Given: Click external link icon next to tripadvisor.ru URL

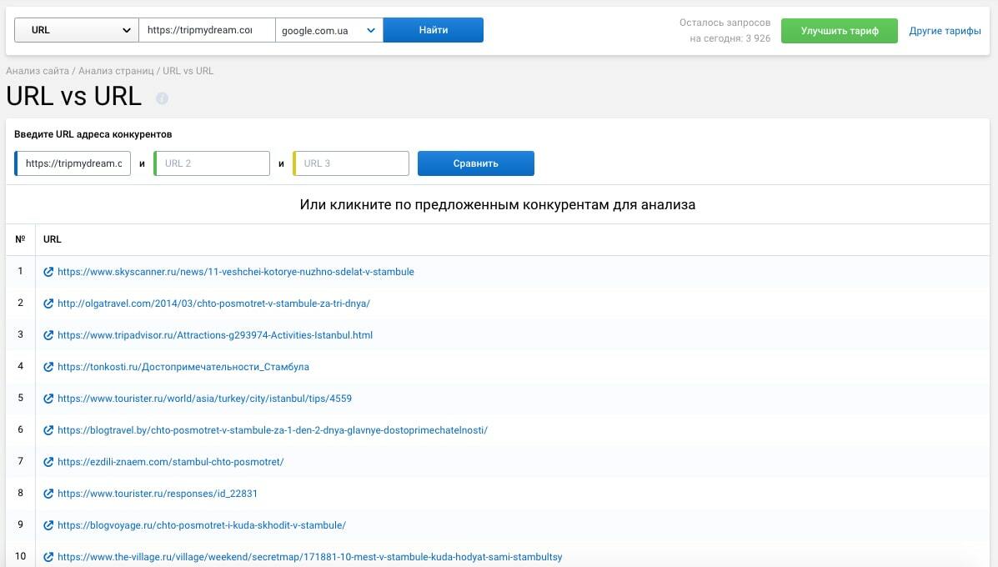Looking at the screenshot, I should (48, 335).
